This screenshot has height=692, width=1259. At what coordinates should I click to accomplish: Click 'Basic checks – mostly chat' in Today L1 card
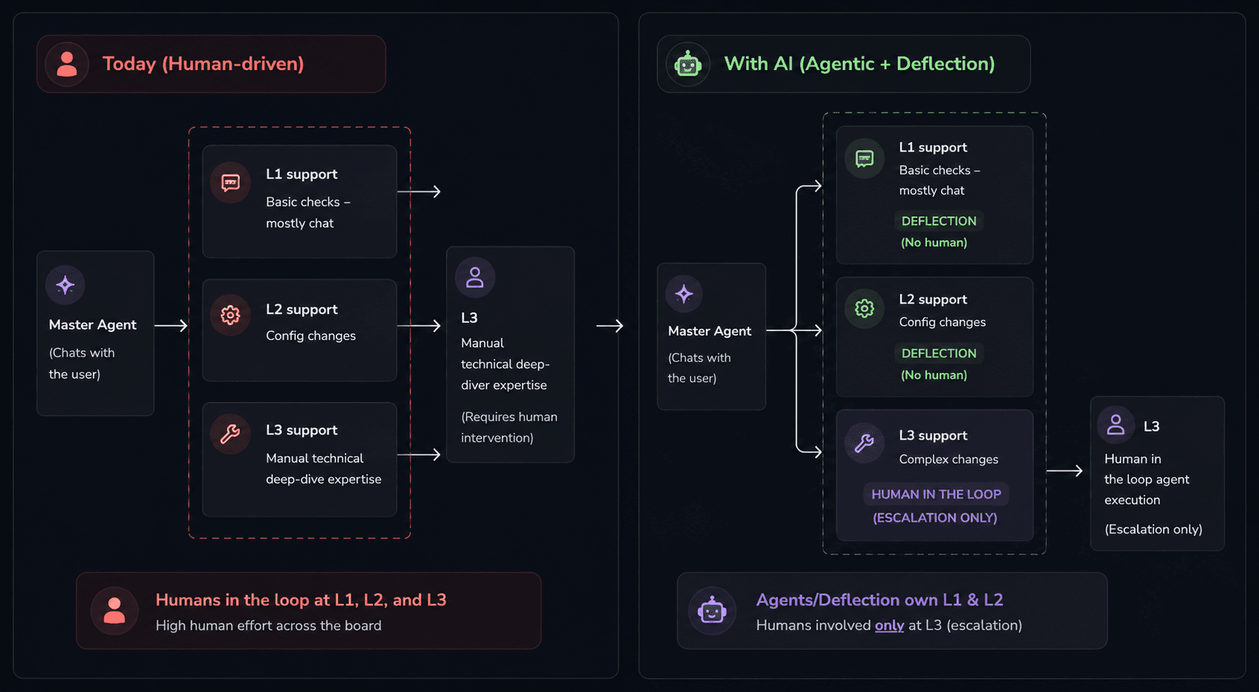coord(307,212)
